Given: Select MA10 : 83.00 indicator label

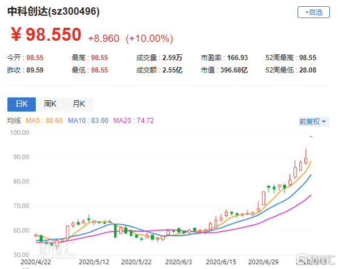Looking at the screenshot, I should pos(88,121).
